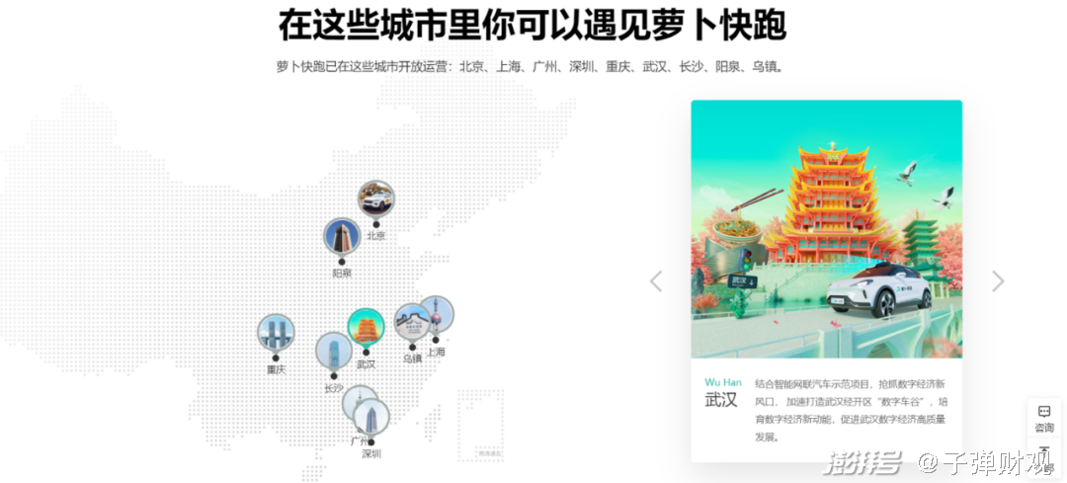The image size is (1067, 483).
Task: Click the 阳泉 map label text
Action: (342, 274)
